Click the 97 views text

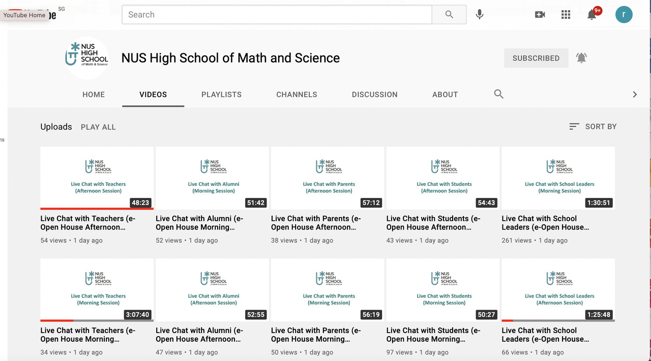click(399, 352)
